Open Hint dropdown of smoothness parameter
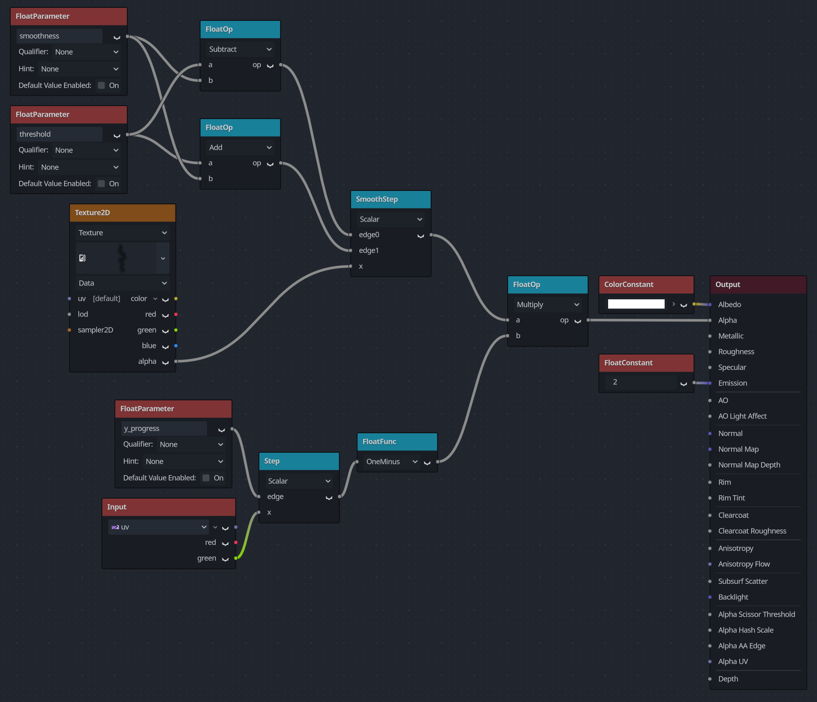This screenshot has height=702, width=817. 79,69
